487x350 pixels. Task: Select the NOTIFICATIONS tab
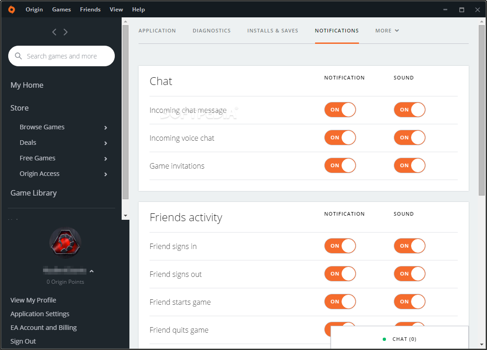coord(337,31)
